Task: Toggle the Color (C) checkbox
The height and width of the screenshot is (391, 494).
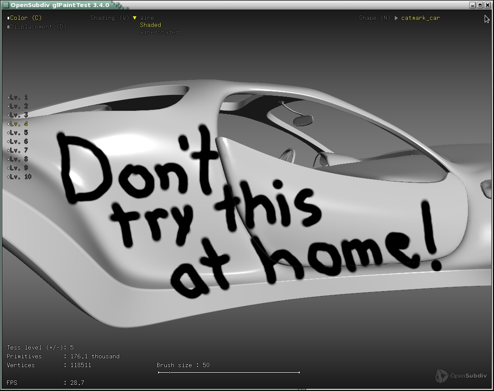Action: (x=8, y=18)
